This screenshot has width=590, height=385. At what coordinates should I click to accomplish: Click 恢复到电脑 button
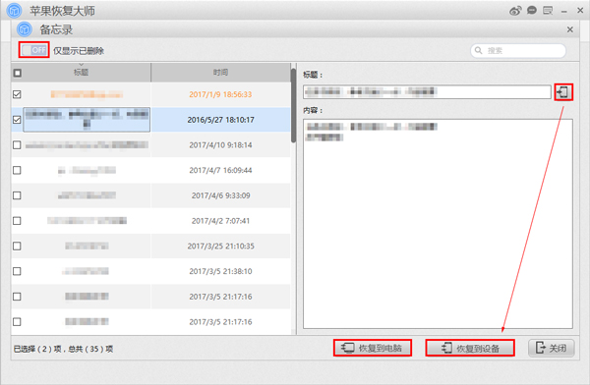coord(372,348)
